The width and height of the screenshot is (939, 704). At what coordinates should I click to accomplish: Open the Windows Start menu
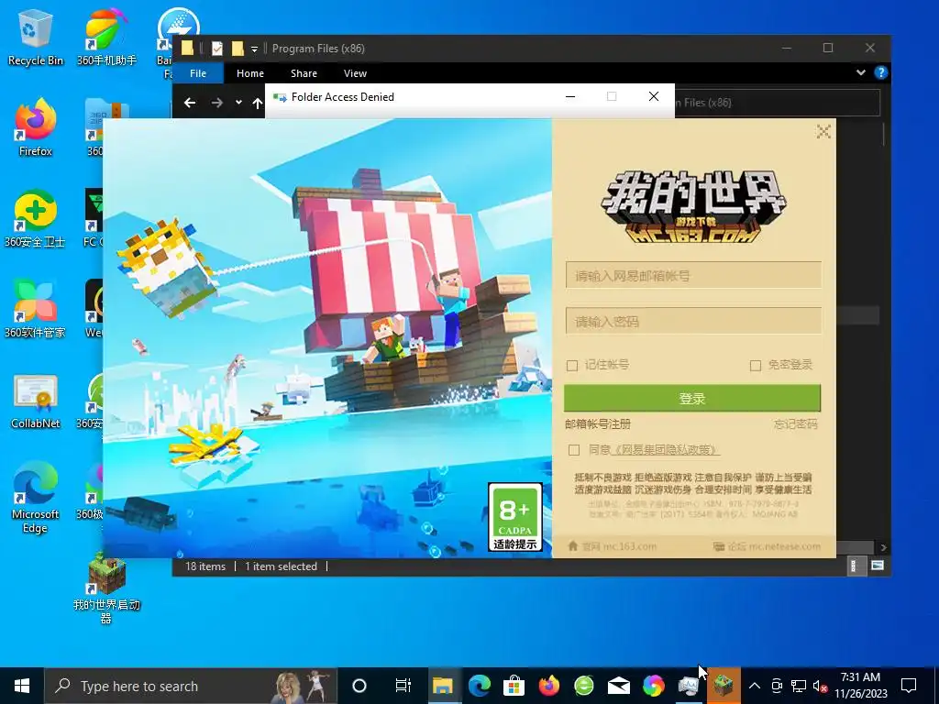22,686
